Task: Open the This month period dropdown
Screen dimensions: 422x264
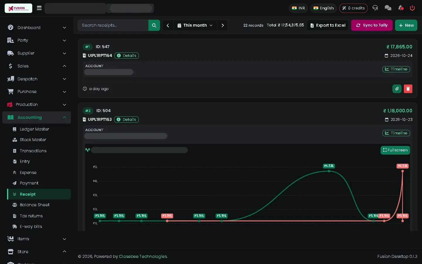Action: [195, 25]
